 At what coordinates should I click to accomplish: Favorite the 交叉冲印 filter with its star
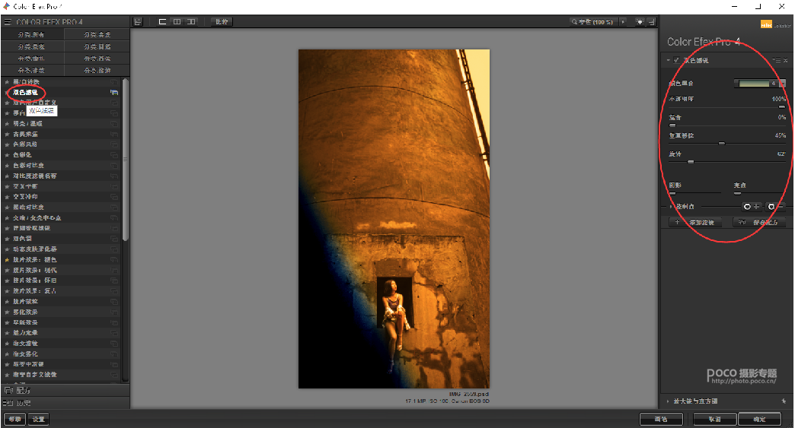click(7, 197)
